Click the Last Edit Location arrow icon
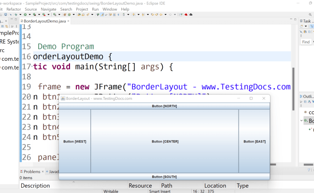This screenshot has width=314, height=193. (153, 14)
